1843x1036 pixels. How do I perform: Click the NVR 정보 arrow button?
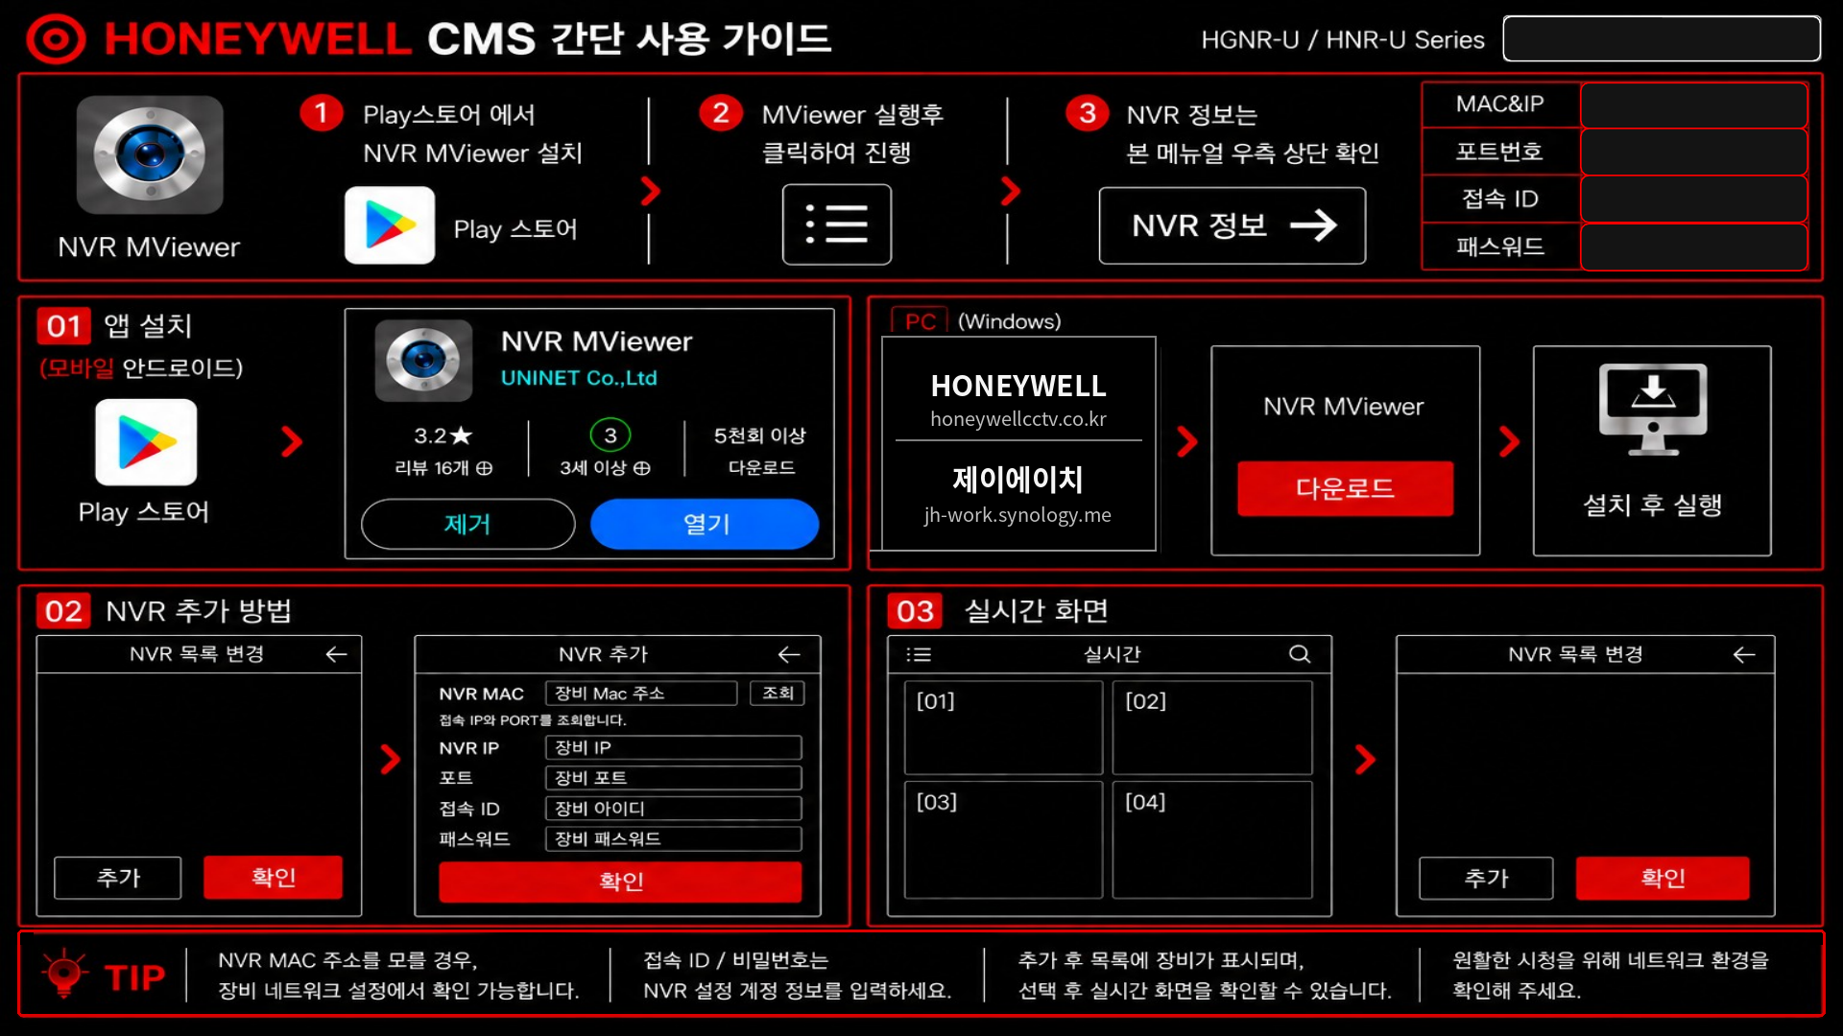point(1232,225)
